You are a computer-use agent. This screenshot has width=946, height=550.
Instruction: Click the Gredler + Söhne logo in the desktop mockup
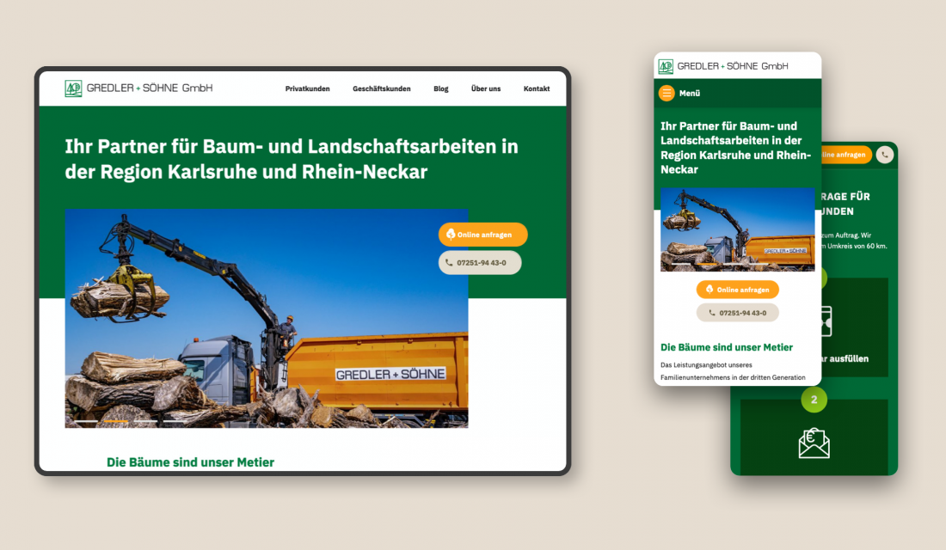click(138, 88)
